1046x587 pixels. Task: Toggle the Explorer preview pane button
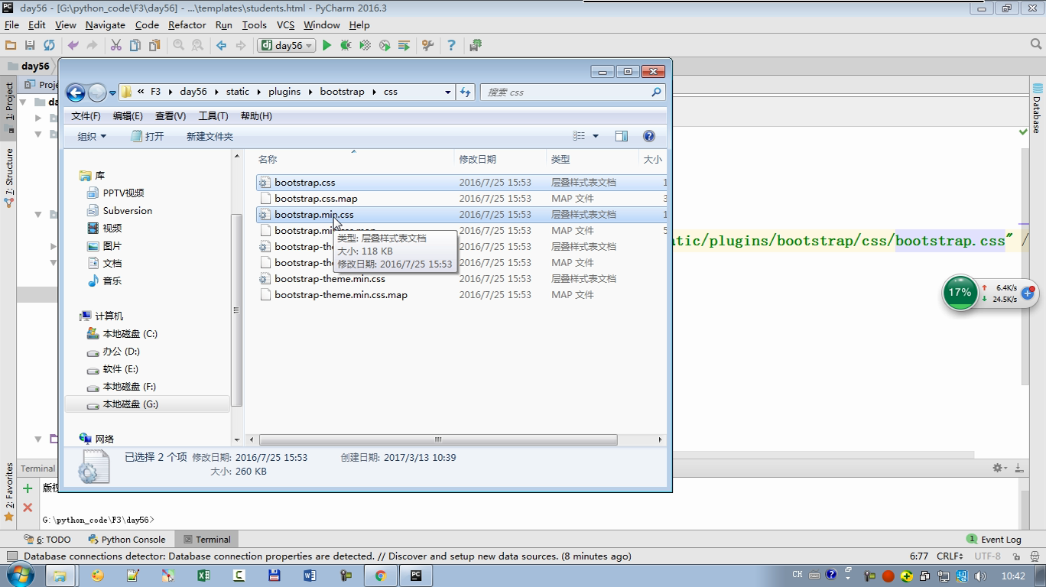(621, 136)
